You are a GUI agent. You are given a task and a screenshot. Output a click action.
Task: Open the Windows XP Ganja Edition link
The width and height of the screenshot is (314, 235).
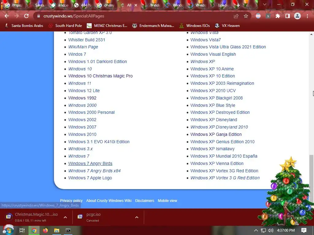click(216, 134)
